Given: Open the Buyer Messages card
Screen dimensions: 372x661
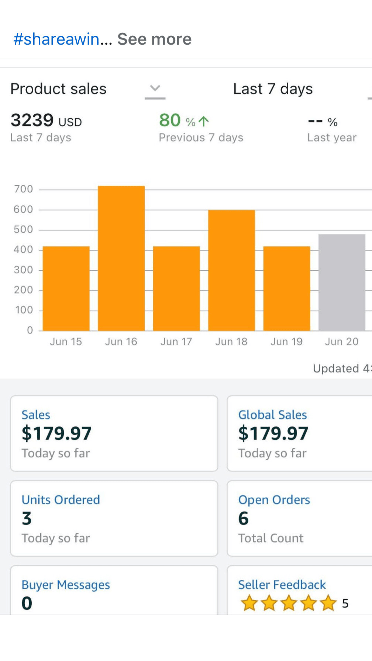Looking at the screenshot, I should point(114,591).
